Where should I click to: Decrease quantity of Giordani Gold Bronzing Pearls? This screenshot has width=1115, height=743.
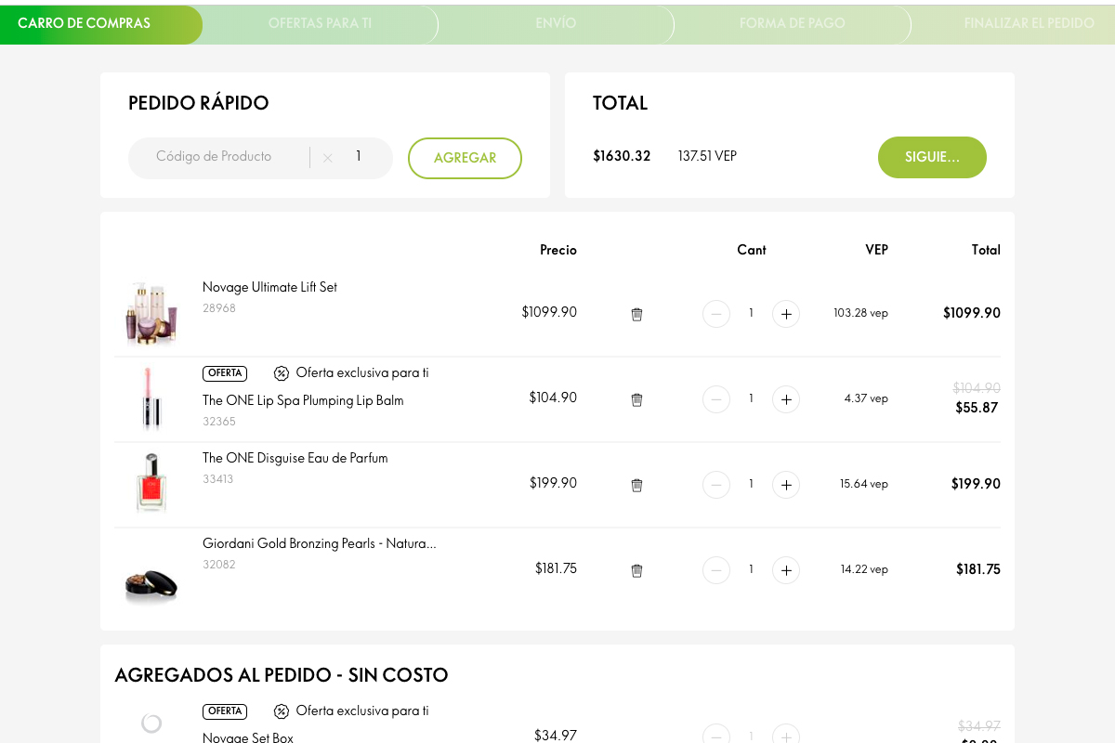point(716,570)
